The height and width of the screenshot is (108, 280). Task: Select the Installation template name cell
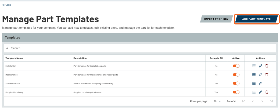tap(38, 66)
